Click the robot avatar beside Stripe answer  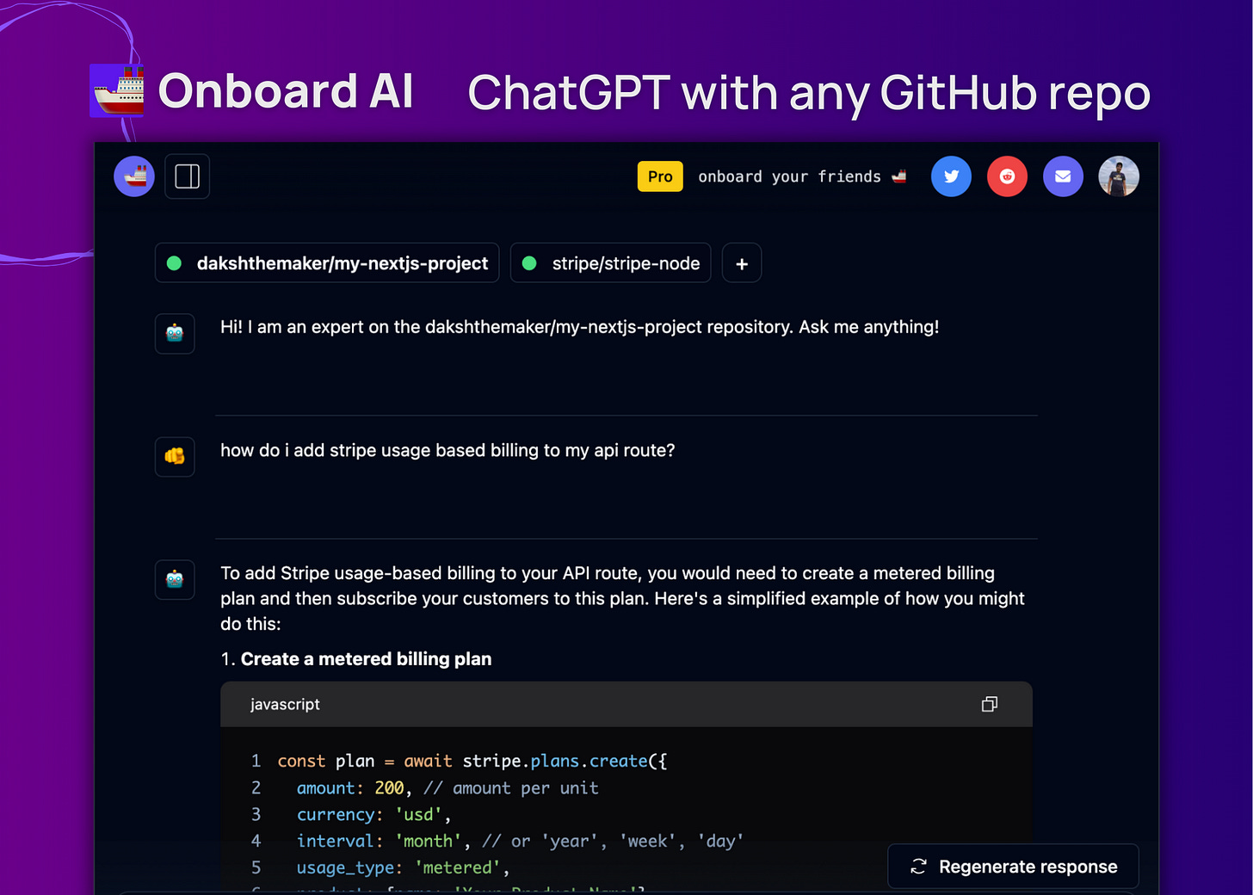pos(175,579)
